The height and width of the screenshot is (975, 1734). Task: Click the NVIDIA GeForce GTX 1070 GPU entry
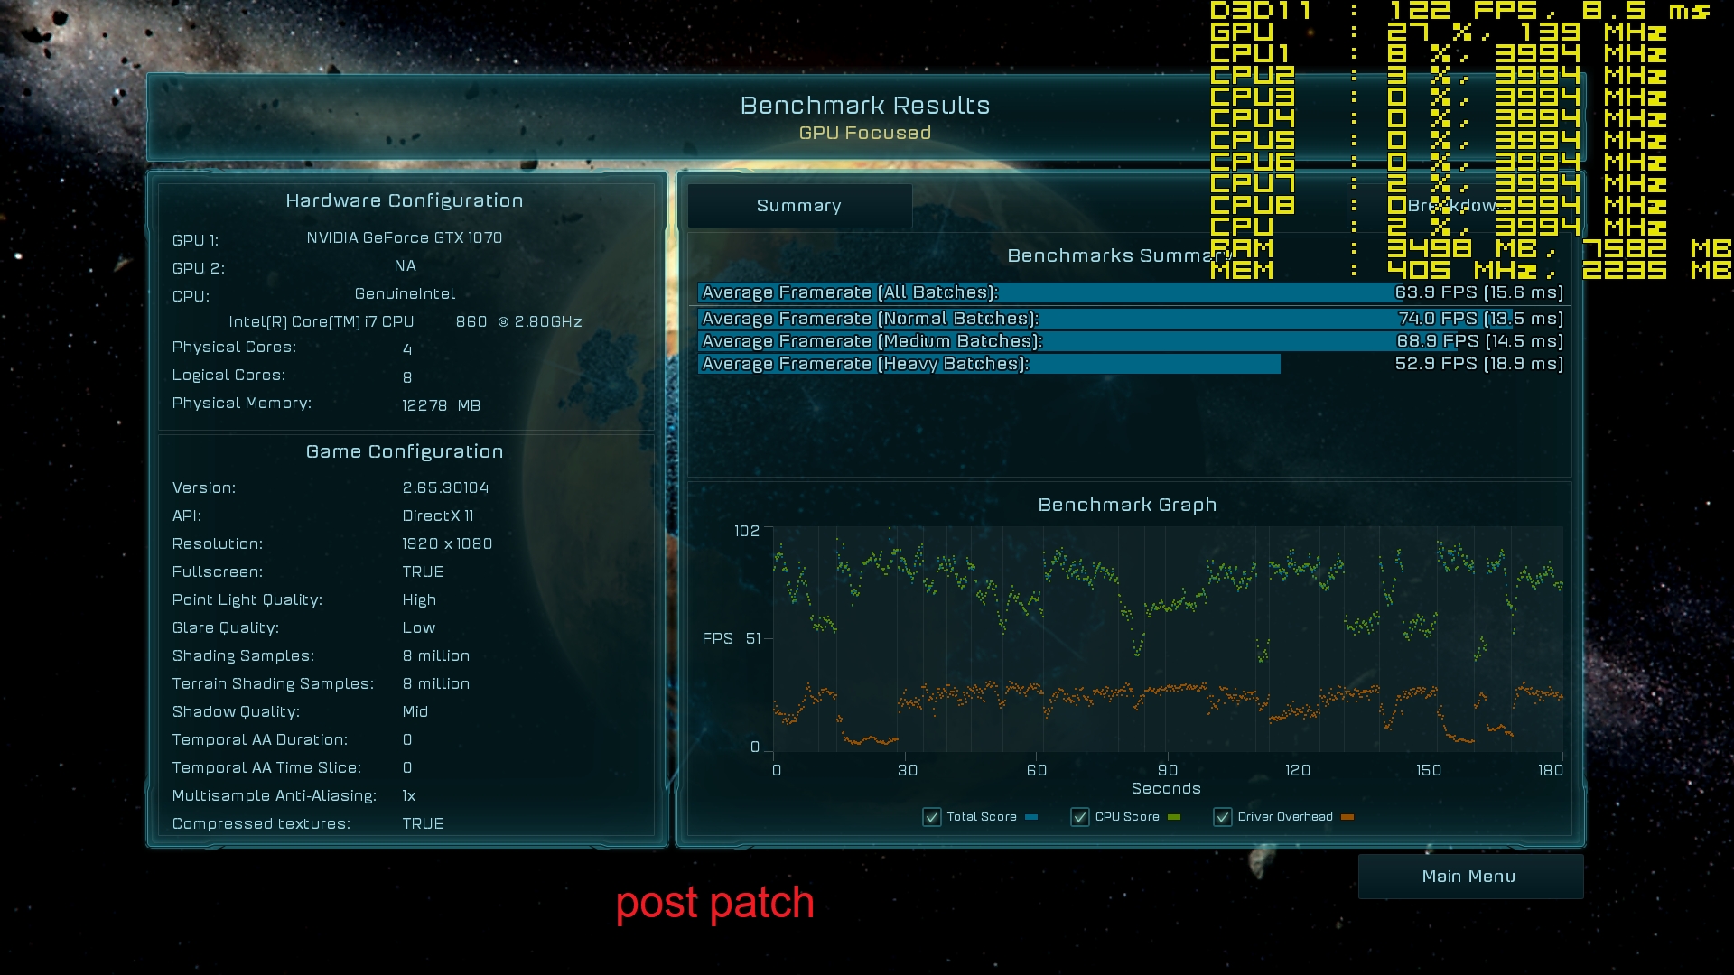(404, 237)
